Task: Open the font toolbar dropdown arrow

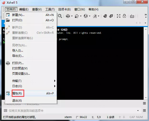Action: click(x=99, y=16)
